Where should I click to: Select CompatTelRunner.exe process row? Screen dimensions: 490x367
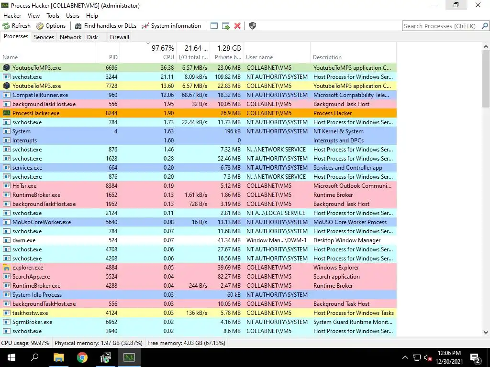click(x=199, y=95)
